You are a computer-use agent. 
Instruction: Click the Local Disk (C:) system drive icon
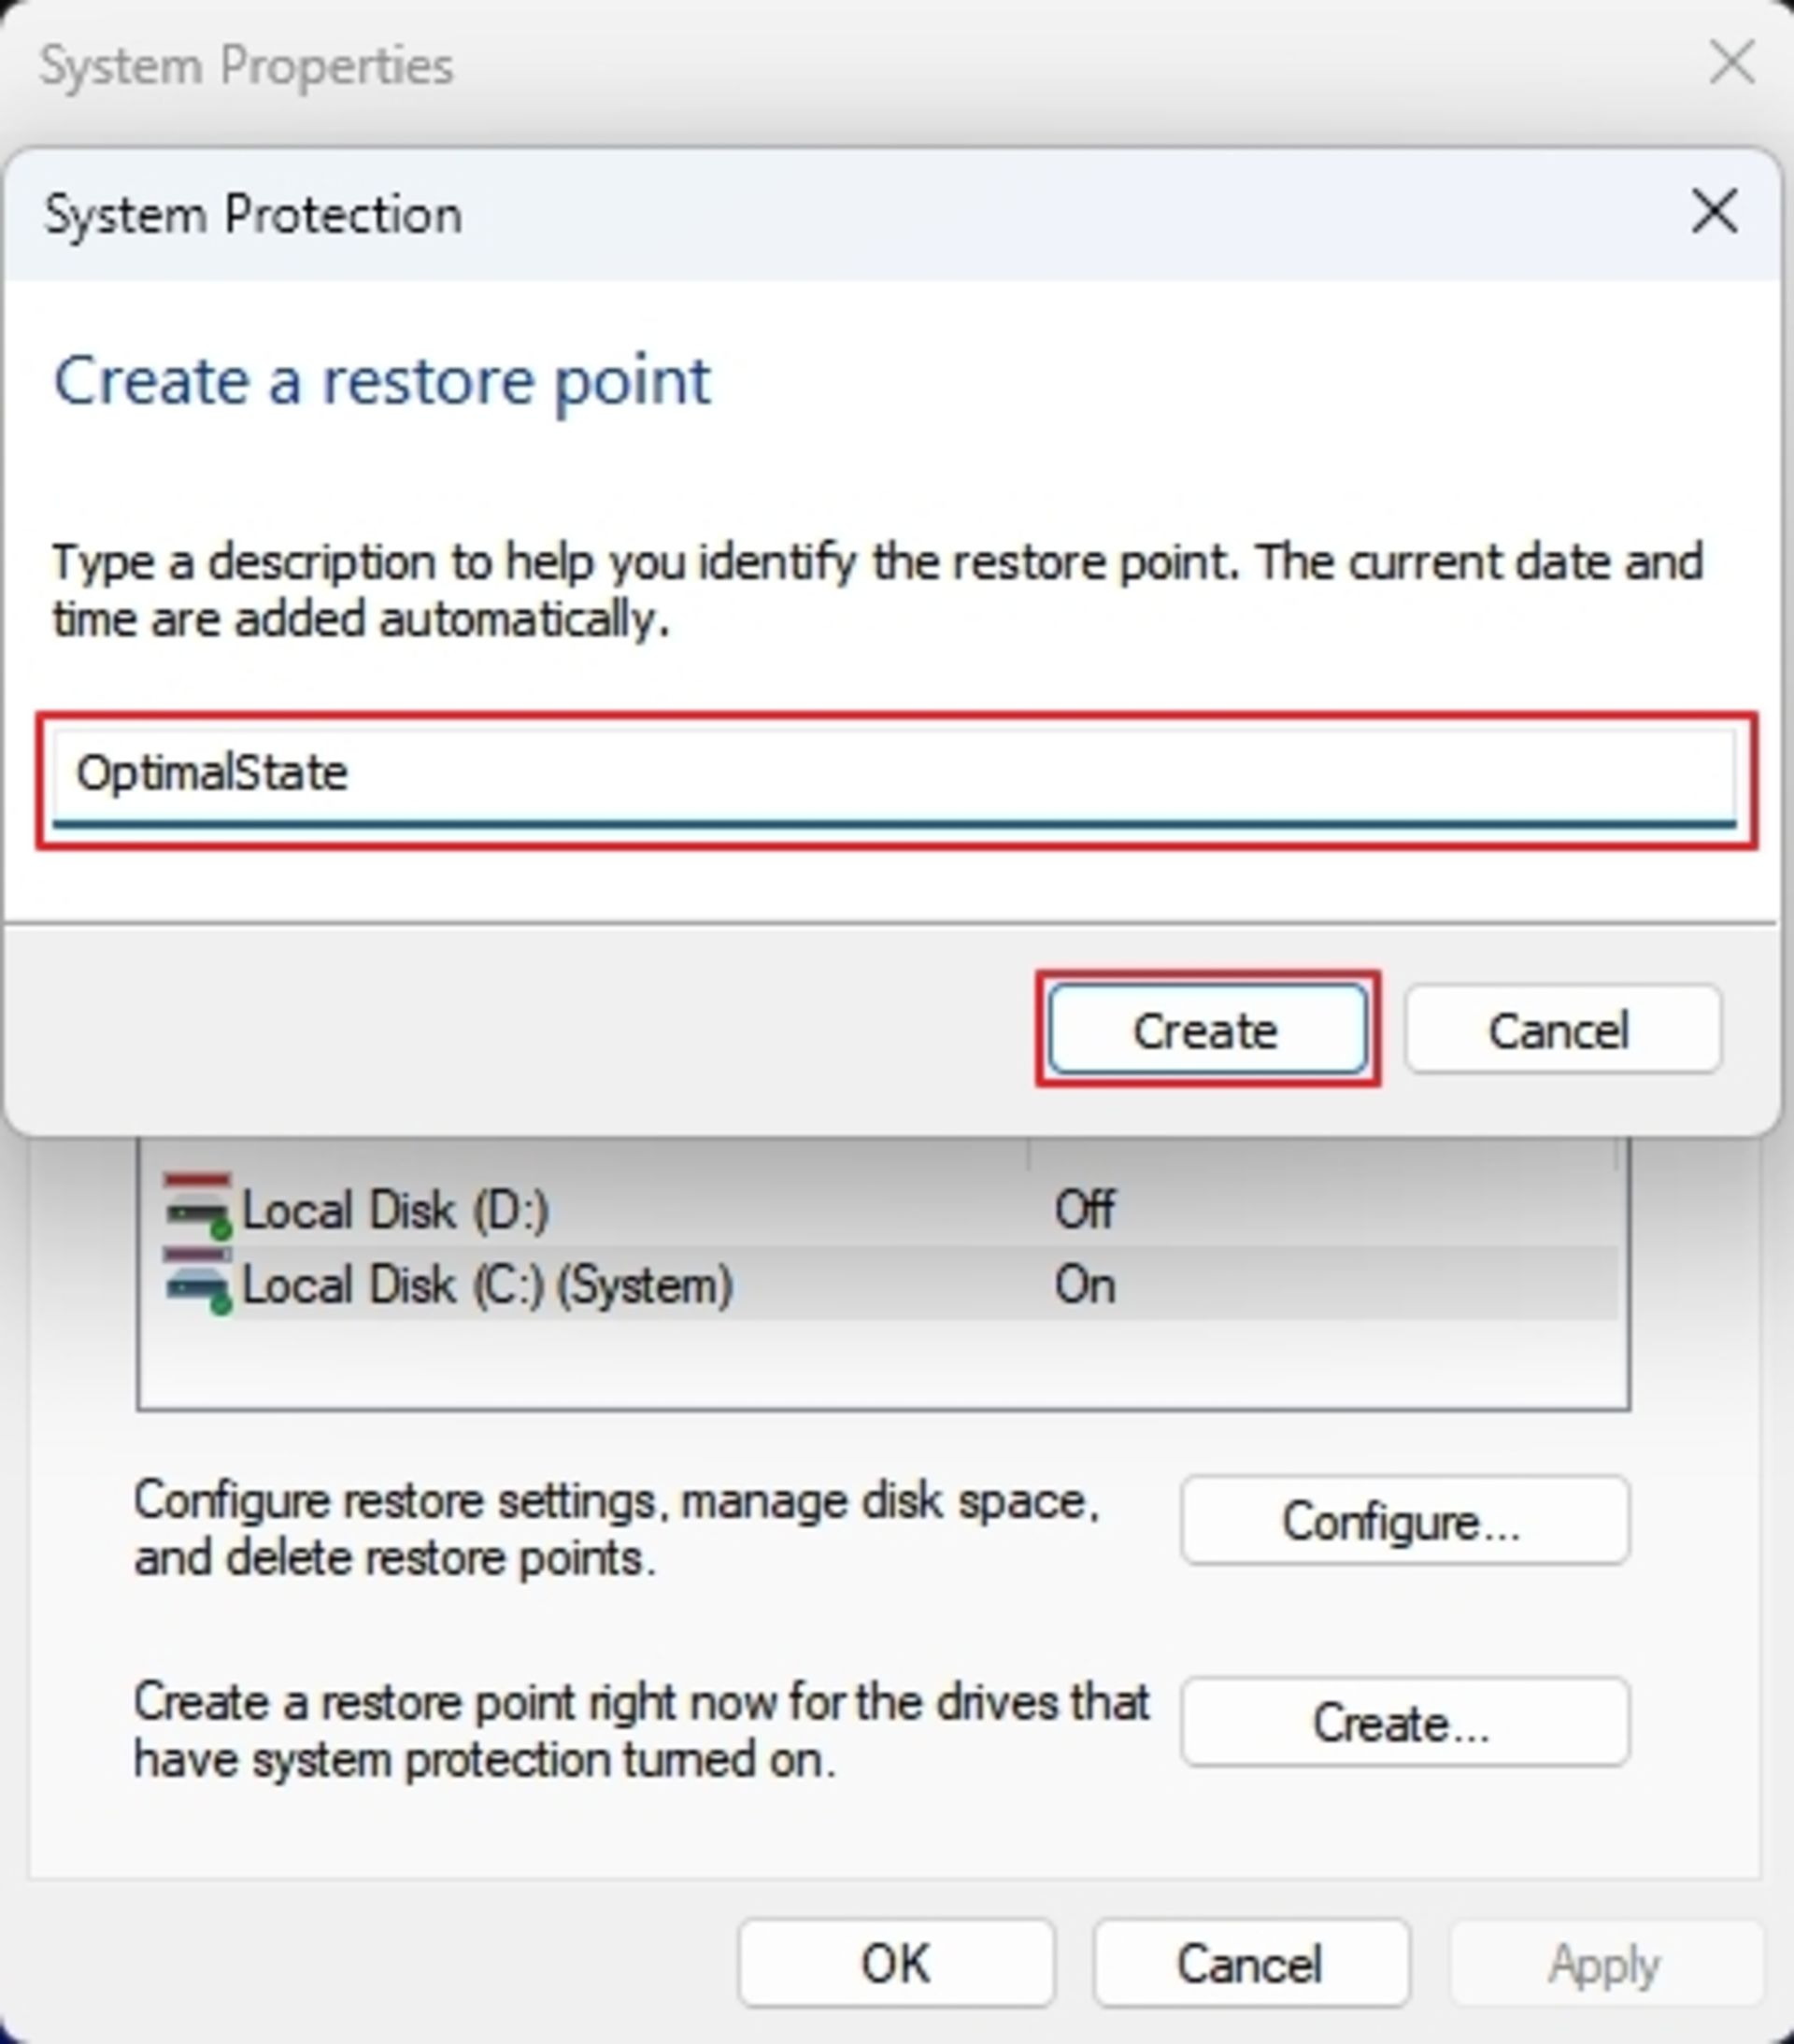pyautogui.click(x=197, y=1282)
